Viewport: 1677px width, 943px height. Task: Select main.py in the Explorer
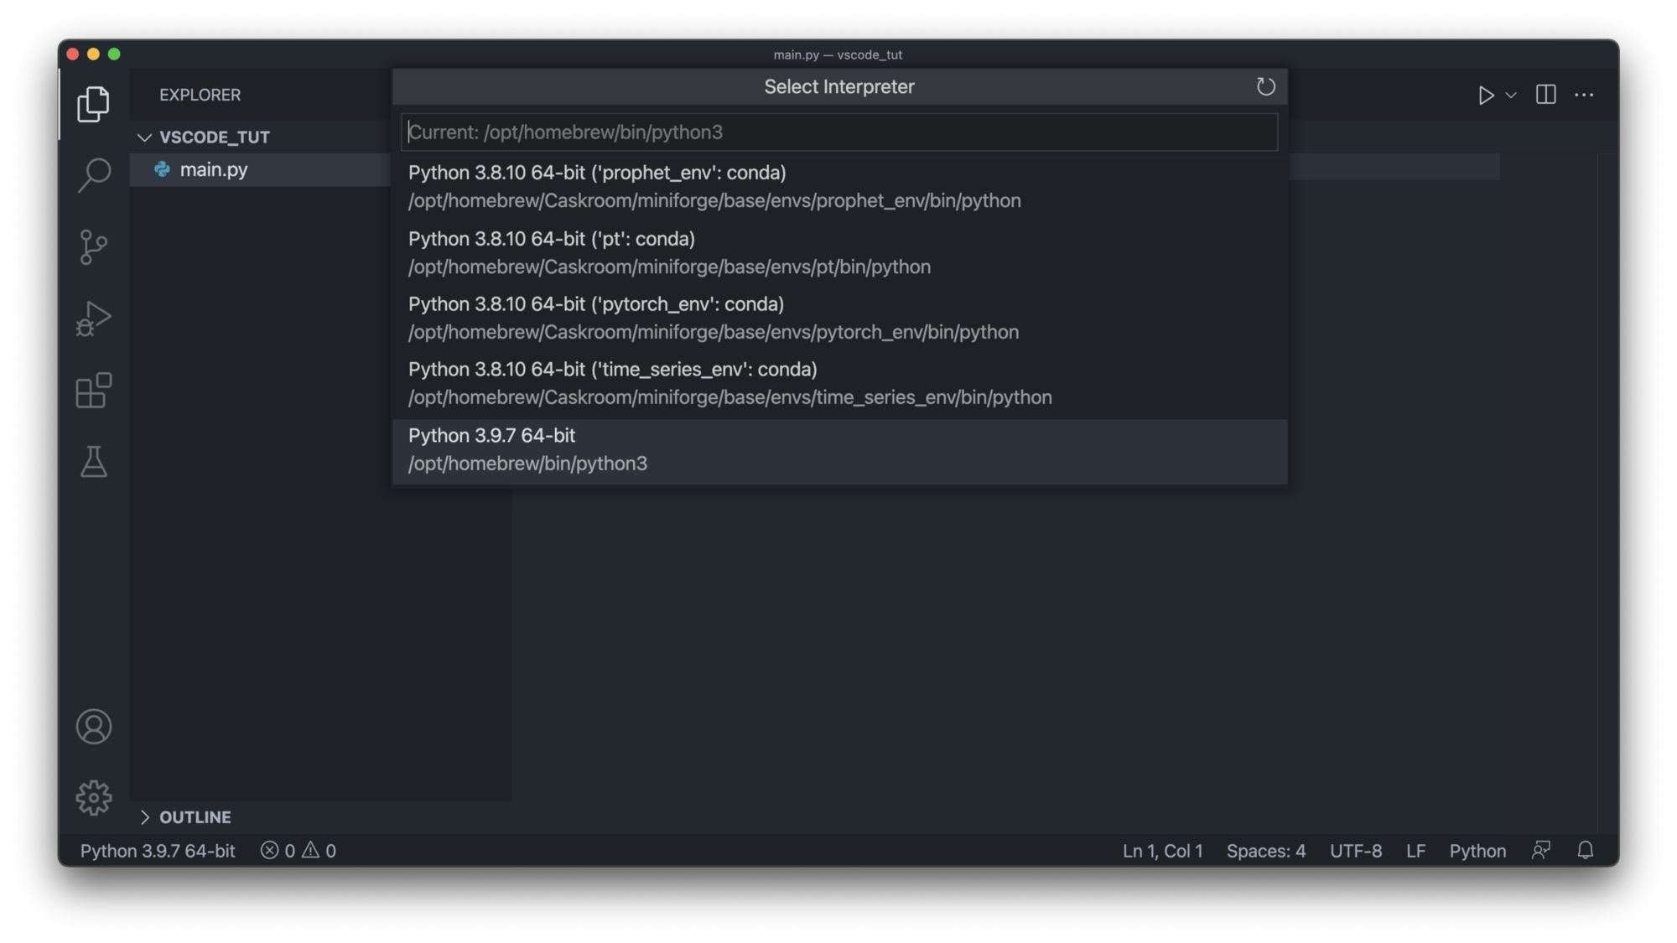[214, 169]
